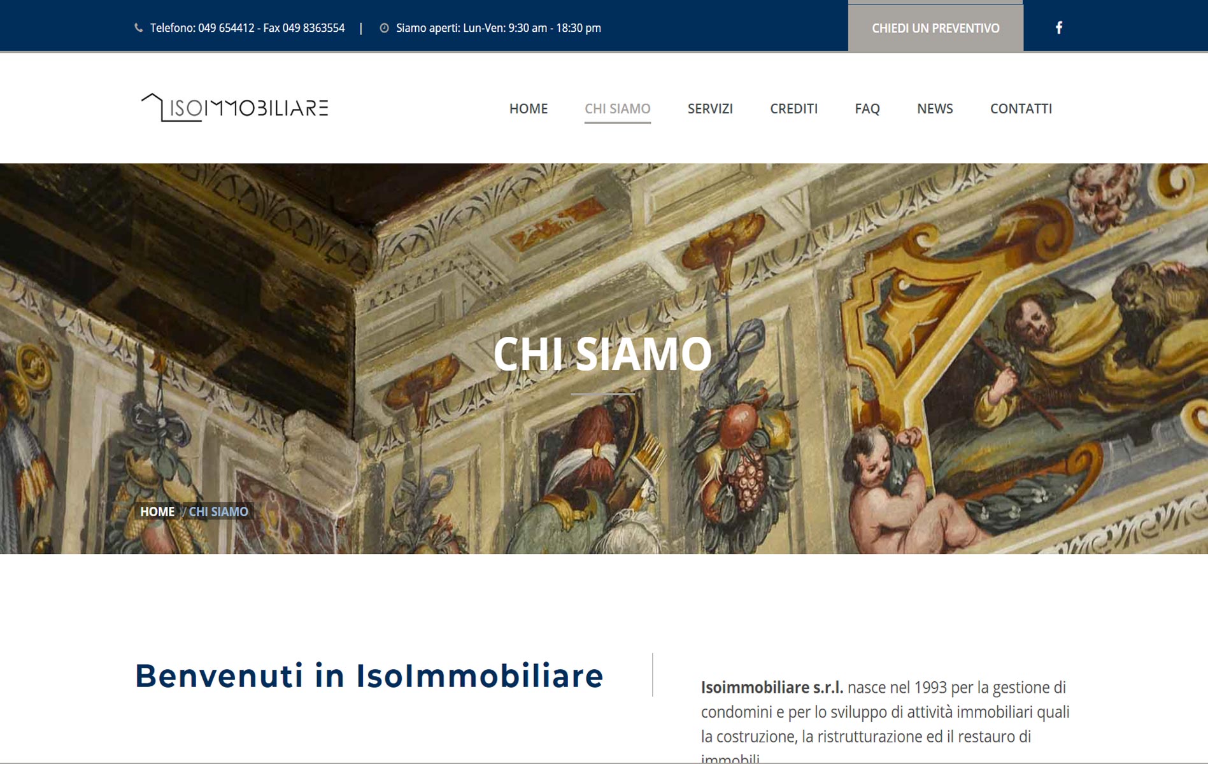Select CHI SIAMO in the navigation menu
1208x764 pixels.
tap(618, 109)
